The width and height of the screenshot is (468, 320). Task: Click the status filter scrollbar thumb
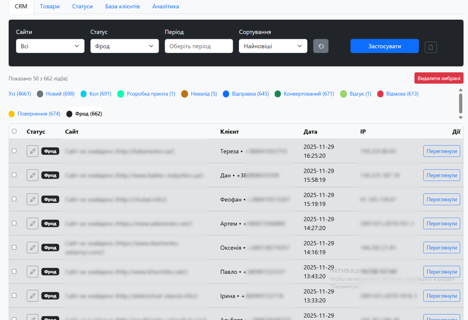coord(461,103)
